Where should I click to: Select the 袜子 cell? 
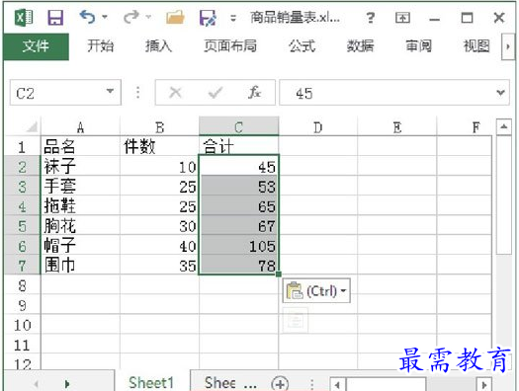(80, 166)
